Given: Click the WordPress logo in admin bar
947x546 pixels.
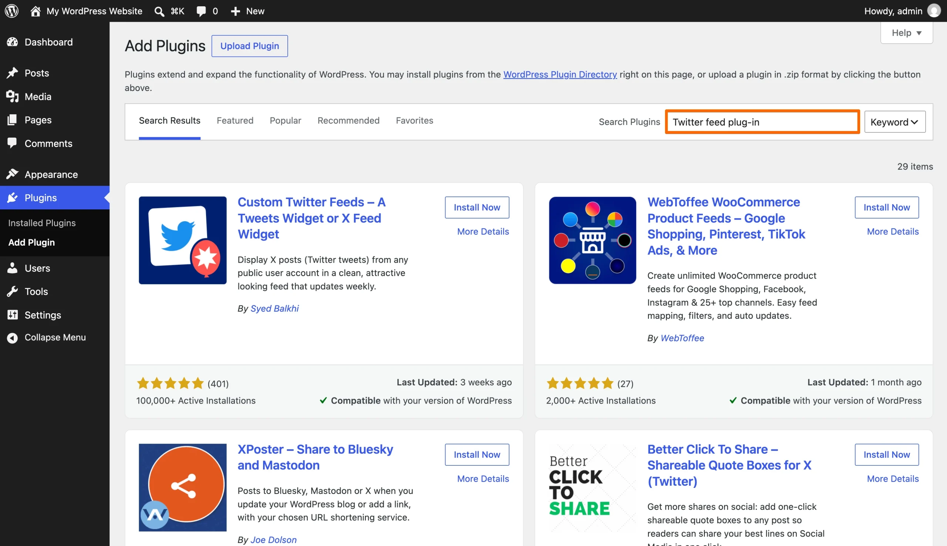Looking at the screenshot, I should [11, 11].
